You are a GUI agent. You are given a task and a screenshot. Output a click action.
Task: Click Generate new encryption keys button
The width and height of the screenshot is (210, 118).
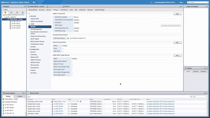click(171, 26)
